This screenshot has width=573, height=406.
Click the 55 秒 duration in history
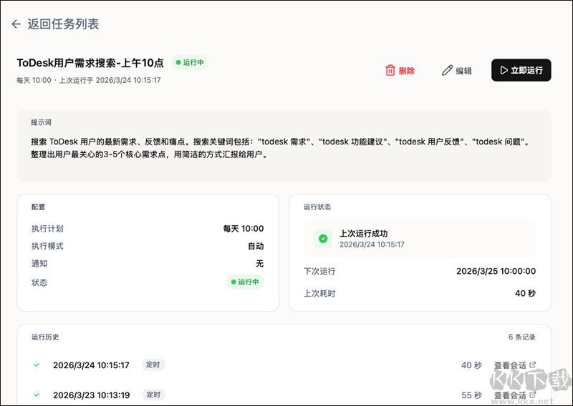(471, 395)
